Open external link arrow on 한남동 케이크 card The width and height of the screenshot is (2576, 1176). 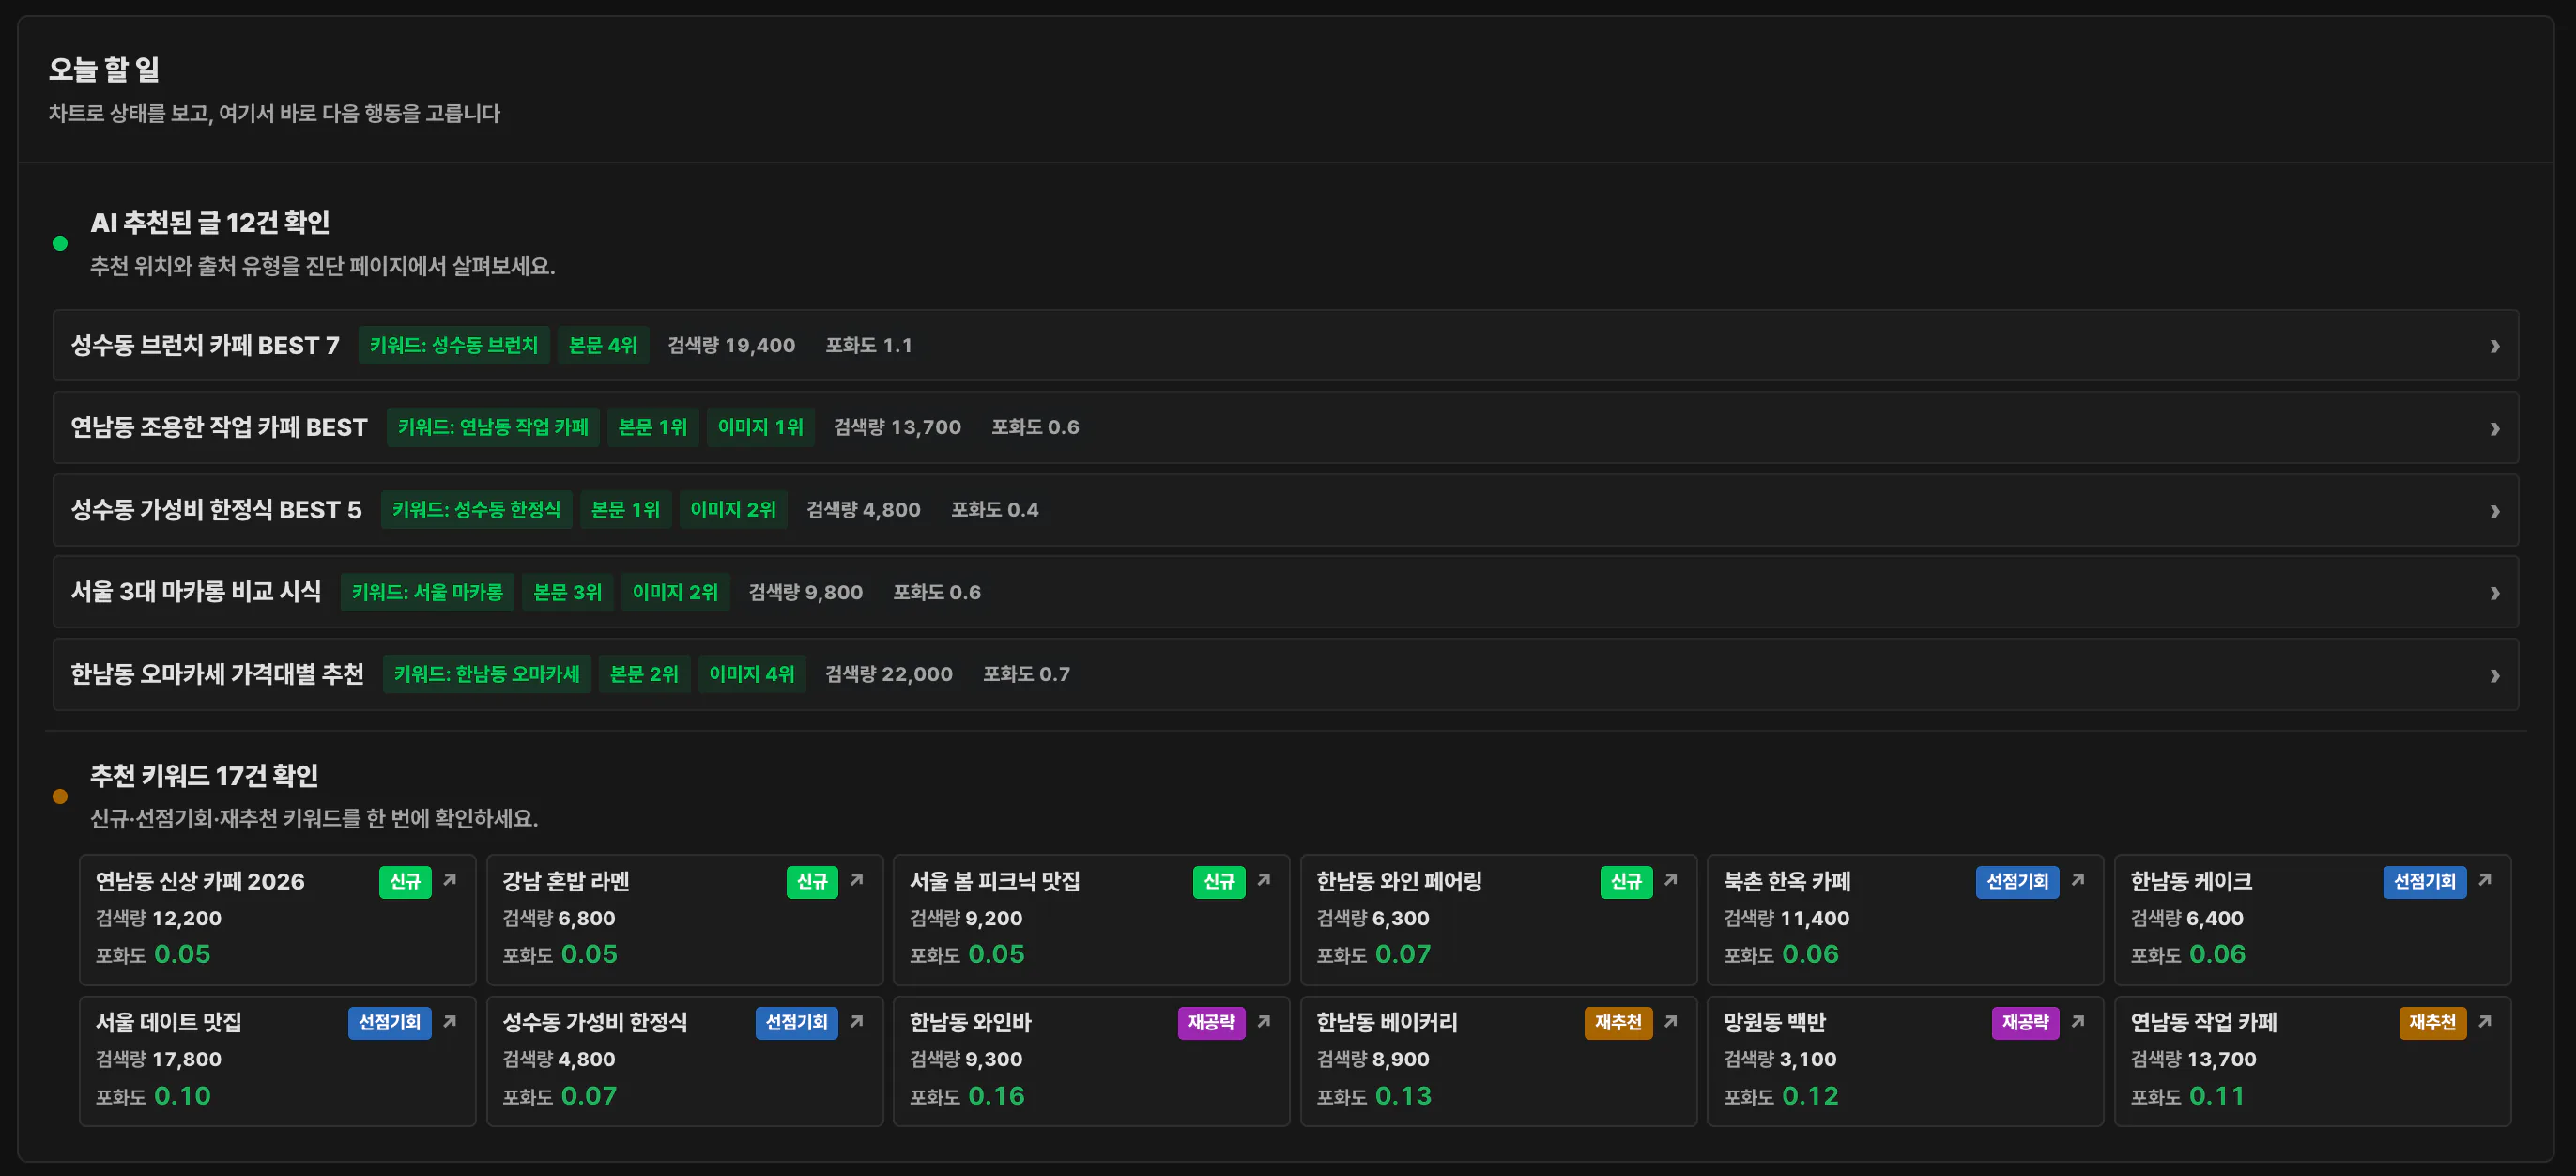point(2485,880)
